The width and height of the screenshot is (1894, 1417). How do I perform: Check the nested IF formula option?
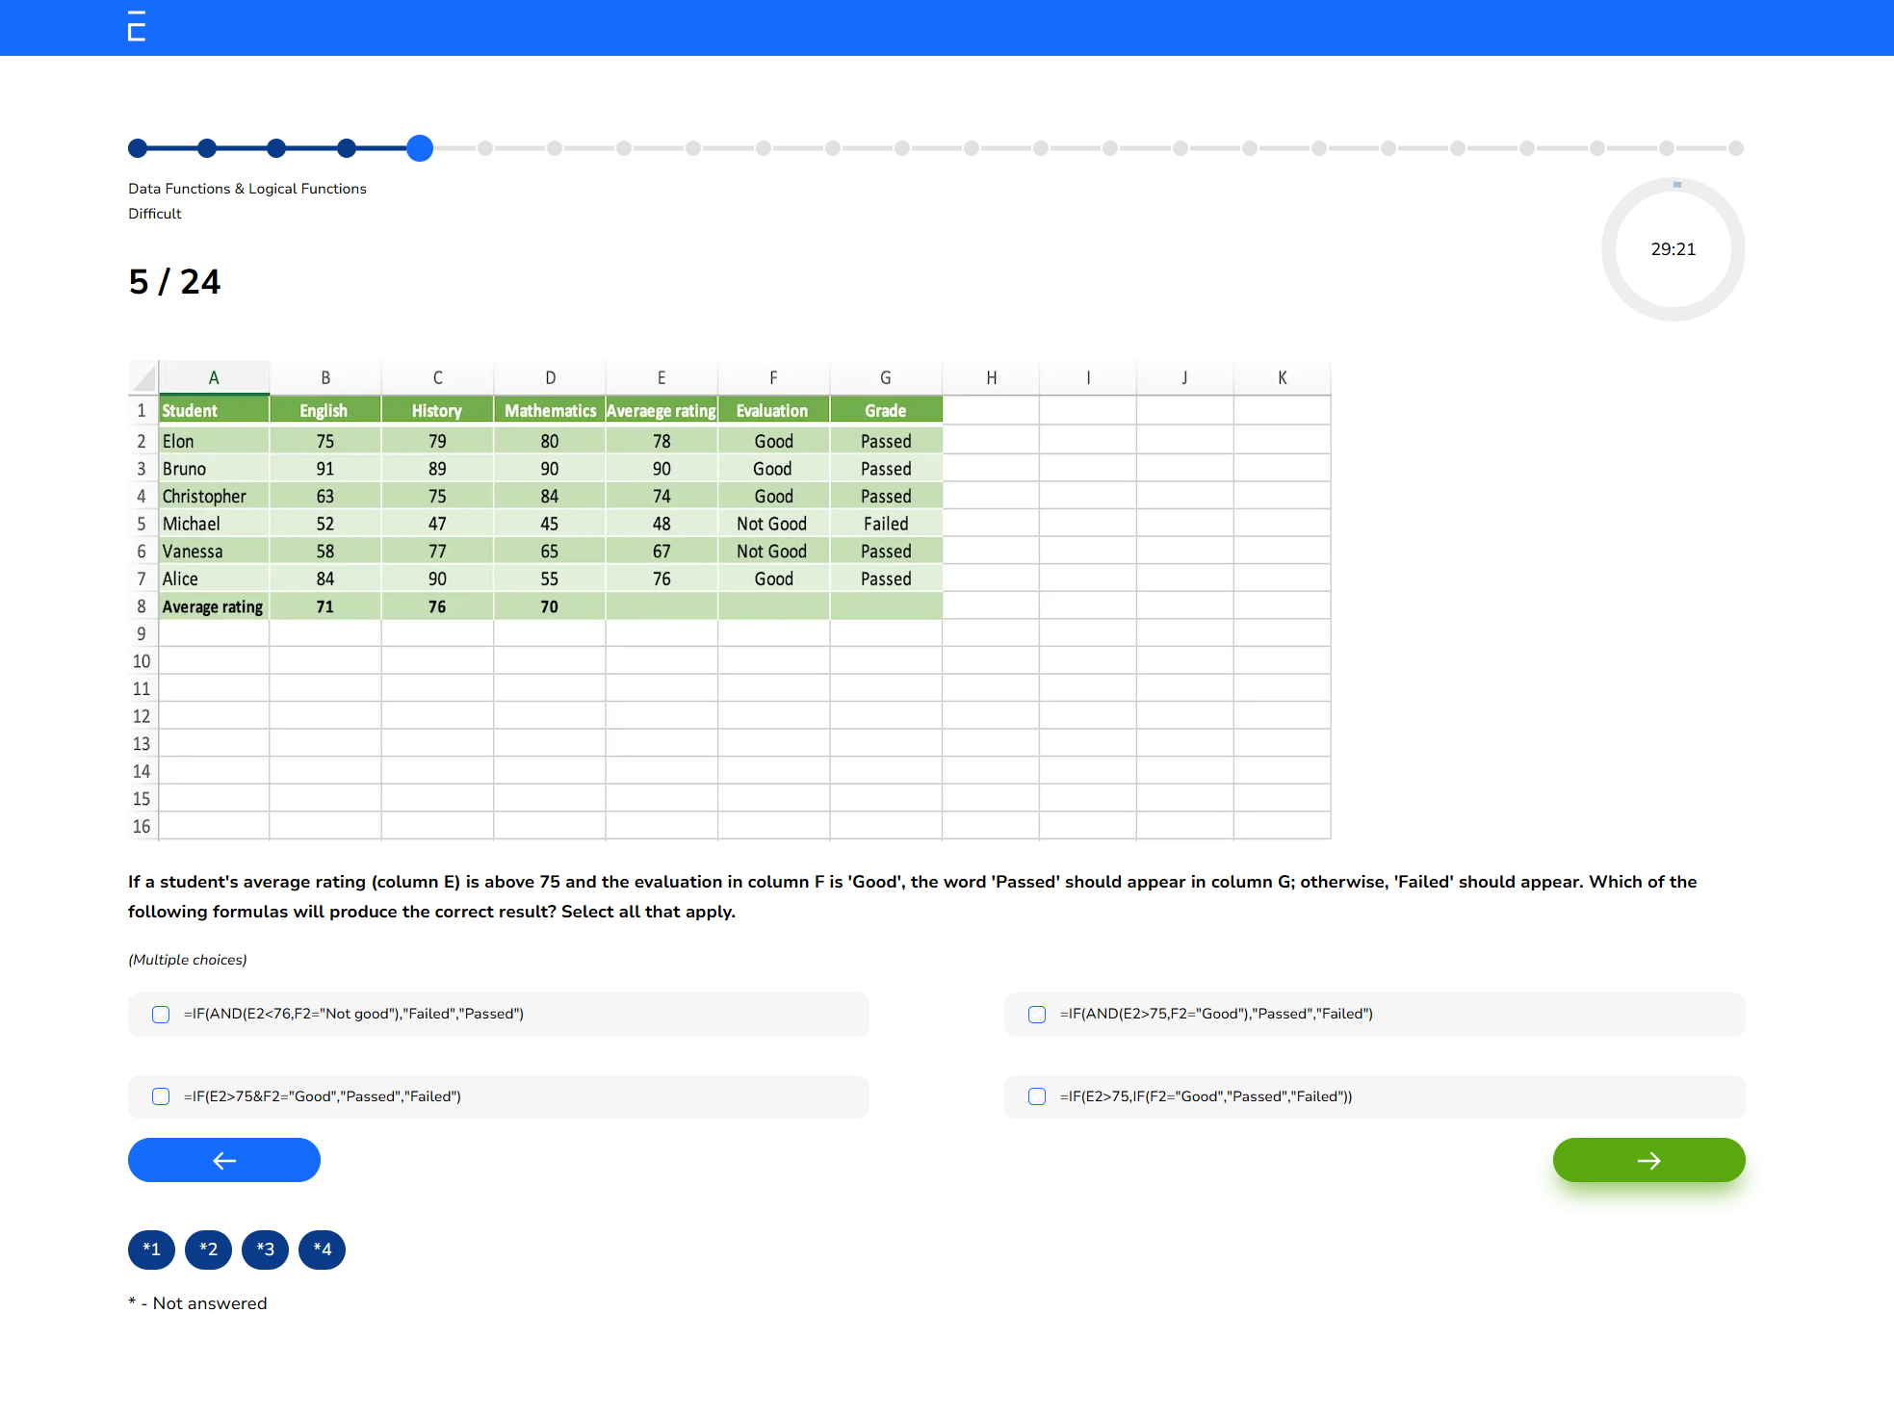(x=1037, y=1096)
